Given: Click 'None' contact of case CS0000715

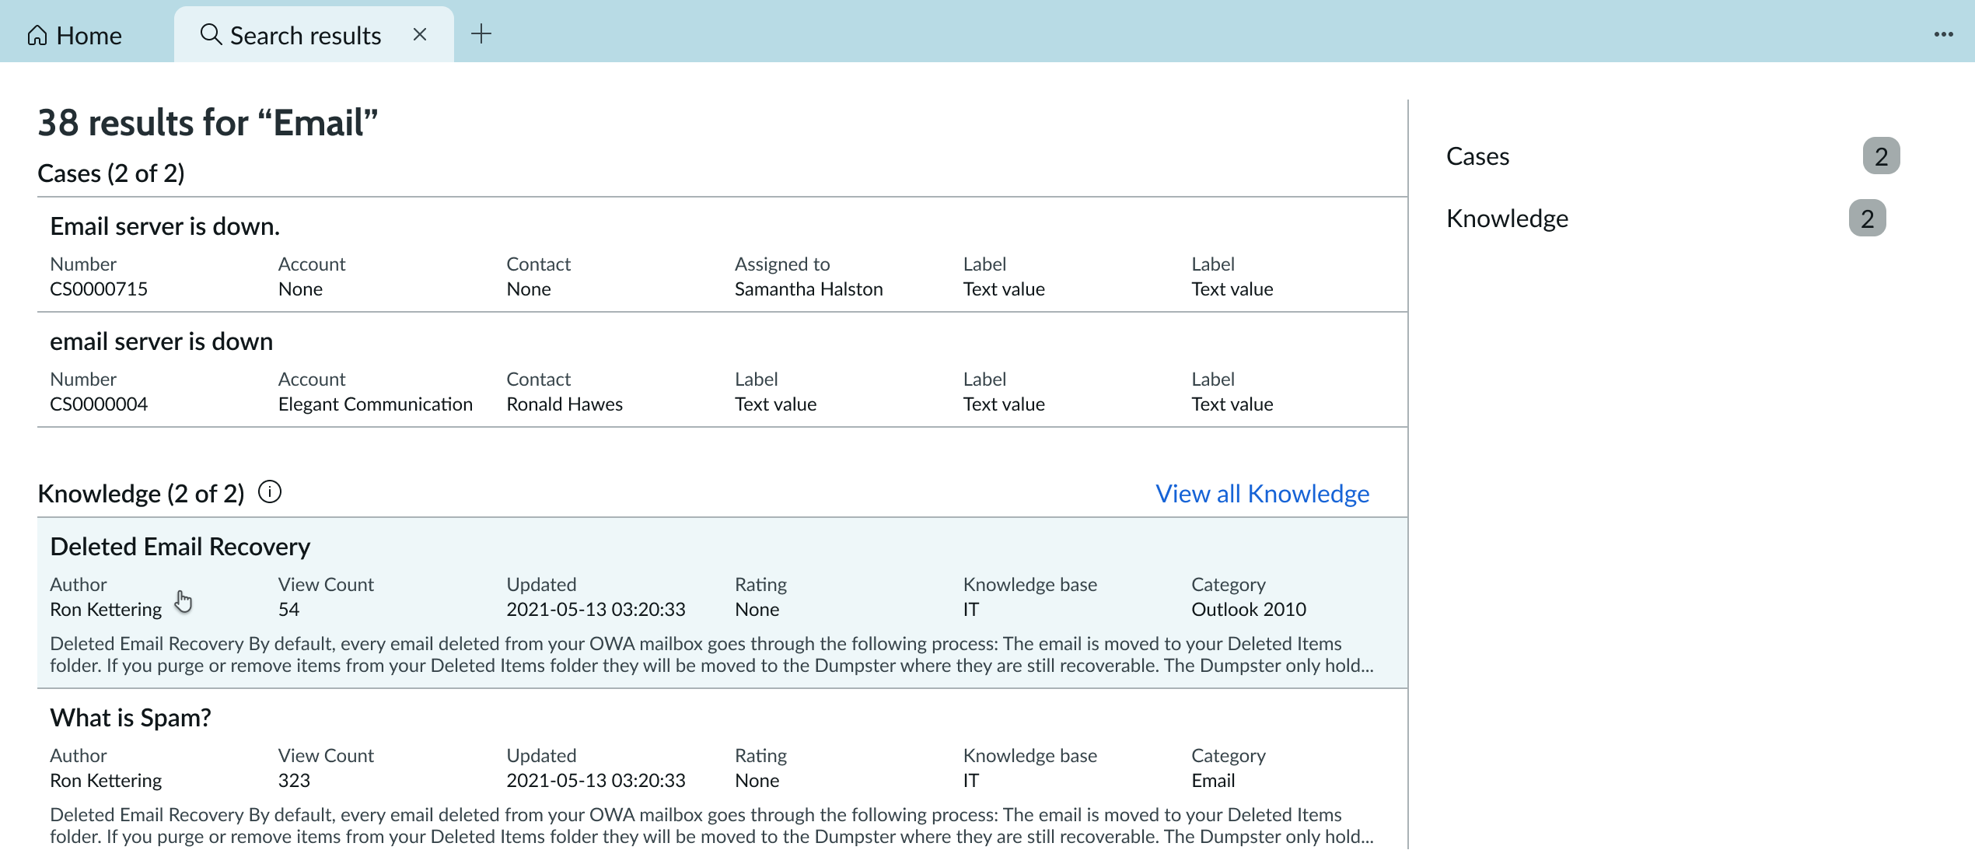Looking at the screenshot, I should (529, 289).
